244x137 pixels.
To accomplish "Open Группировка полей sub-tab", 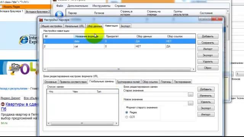I will (128, 82).
